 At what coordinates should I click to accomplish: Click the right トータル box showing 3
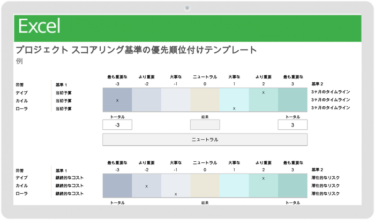[292, 125]
